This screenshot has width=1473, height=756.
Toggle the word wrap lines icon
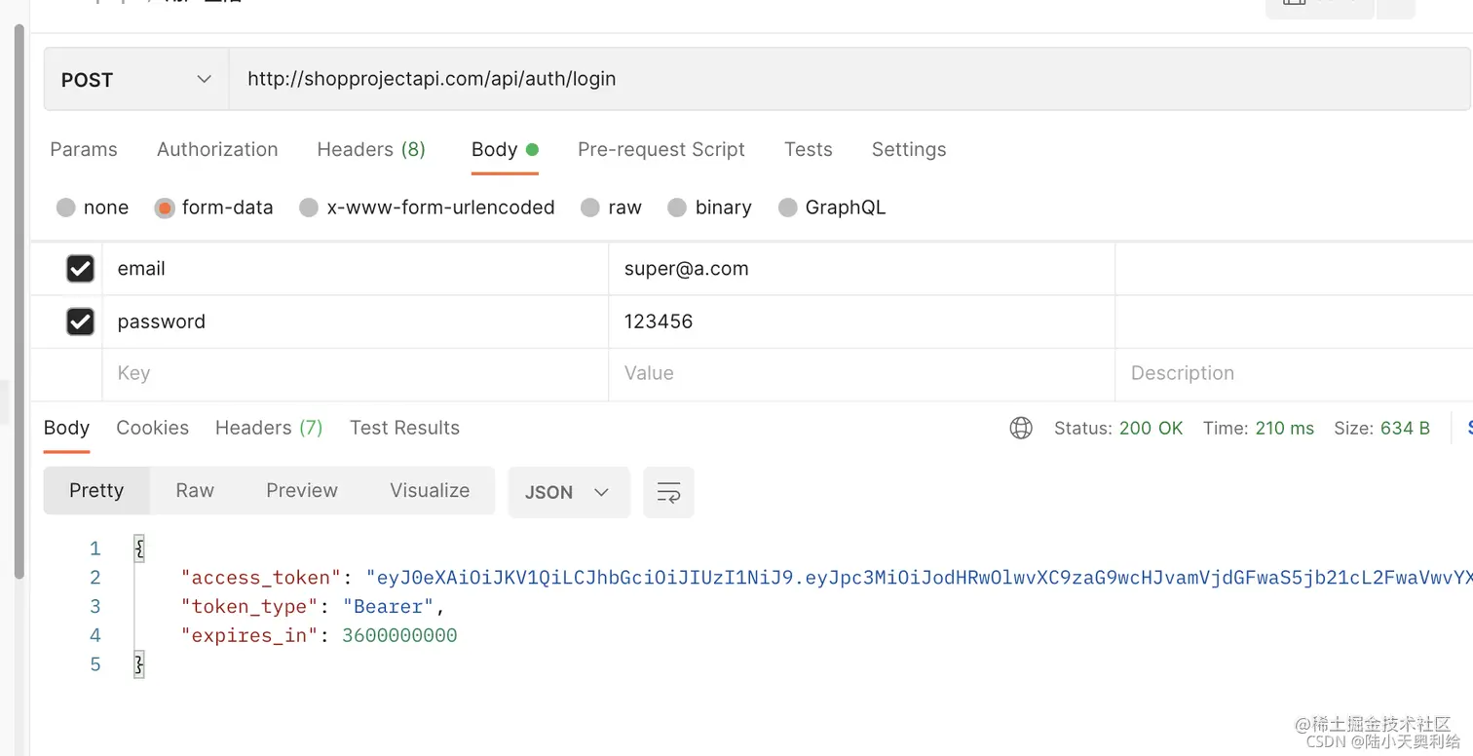pos(668,492)
